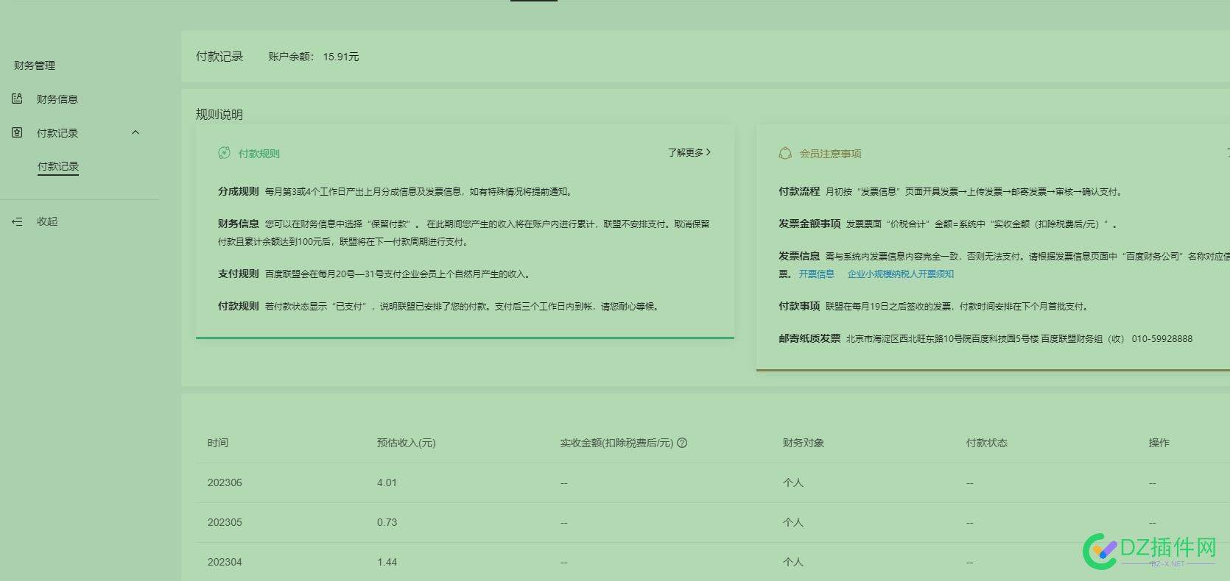Click the 会员注意事项 card icon
1230x581 pixels.
click(x=785, y=153)
